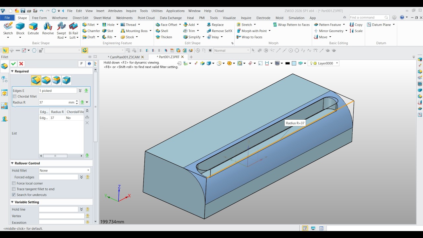Click the Radius R input field
Viewport: 423px width, 238px height.
[x=57, y=102]
